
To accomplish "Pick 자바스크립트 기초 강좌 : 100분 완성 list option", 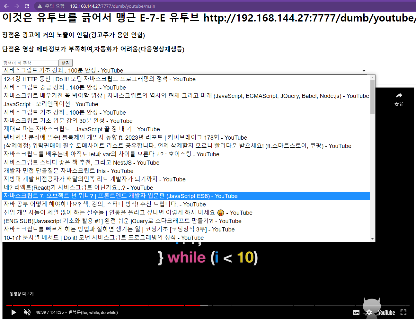I will (x=186, y=113).
